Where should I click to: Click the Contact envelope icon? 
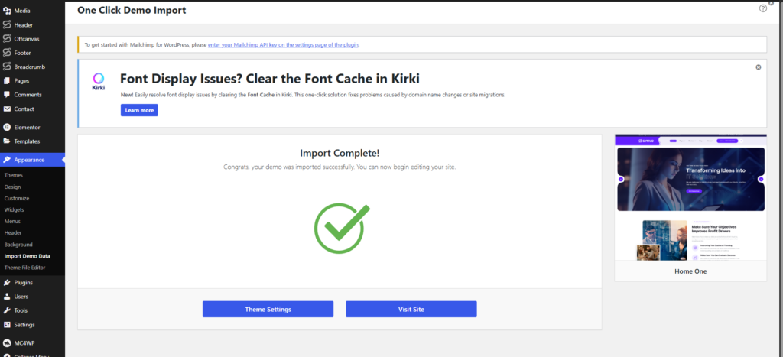7,109
